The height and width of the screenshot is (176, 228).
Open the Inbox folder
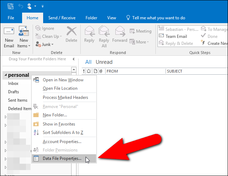[x=13, y=83]
